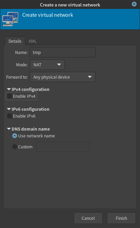The width and height of the screenshot is (140, 228).
Task: Click the Name: label
Action: 22,53
